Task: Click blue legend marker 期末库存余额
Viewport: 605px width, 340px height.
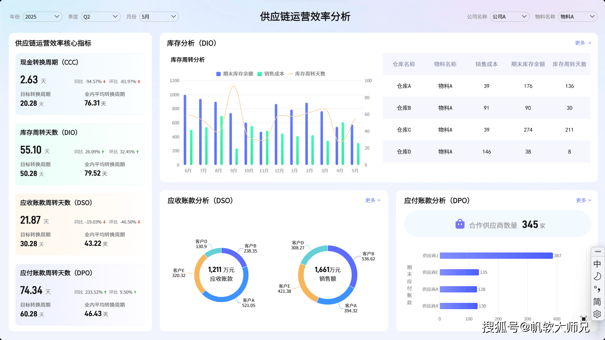Action: click(218, 74)
